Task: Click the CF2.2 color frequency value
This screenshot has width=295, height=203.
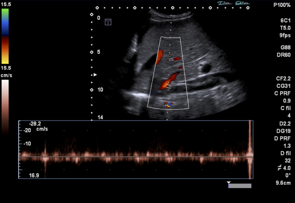Action: [x=283, y=79]
